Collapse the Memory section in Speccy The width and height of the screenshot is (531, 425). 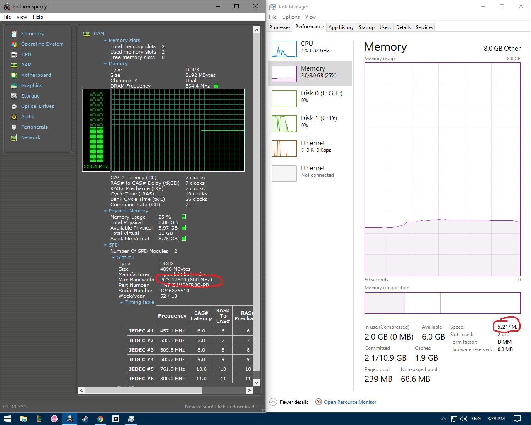(x=105, y=64)
